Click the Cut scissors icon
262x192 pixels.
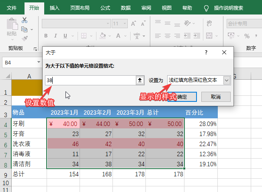pyautogui.click(x=25, y=20)
